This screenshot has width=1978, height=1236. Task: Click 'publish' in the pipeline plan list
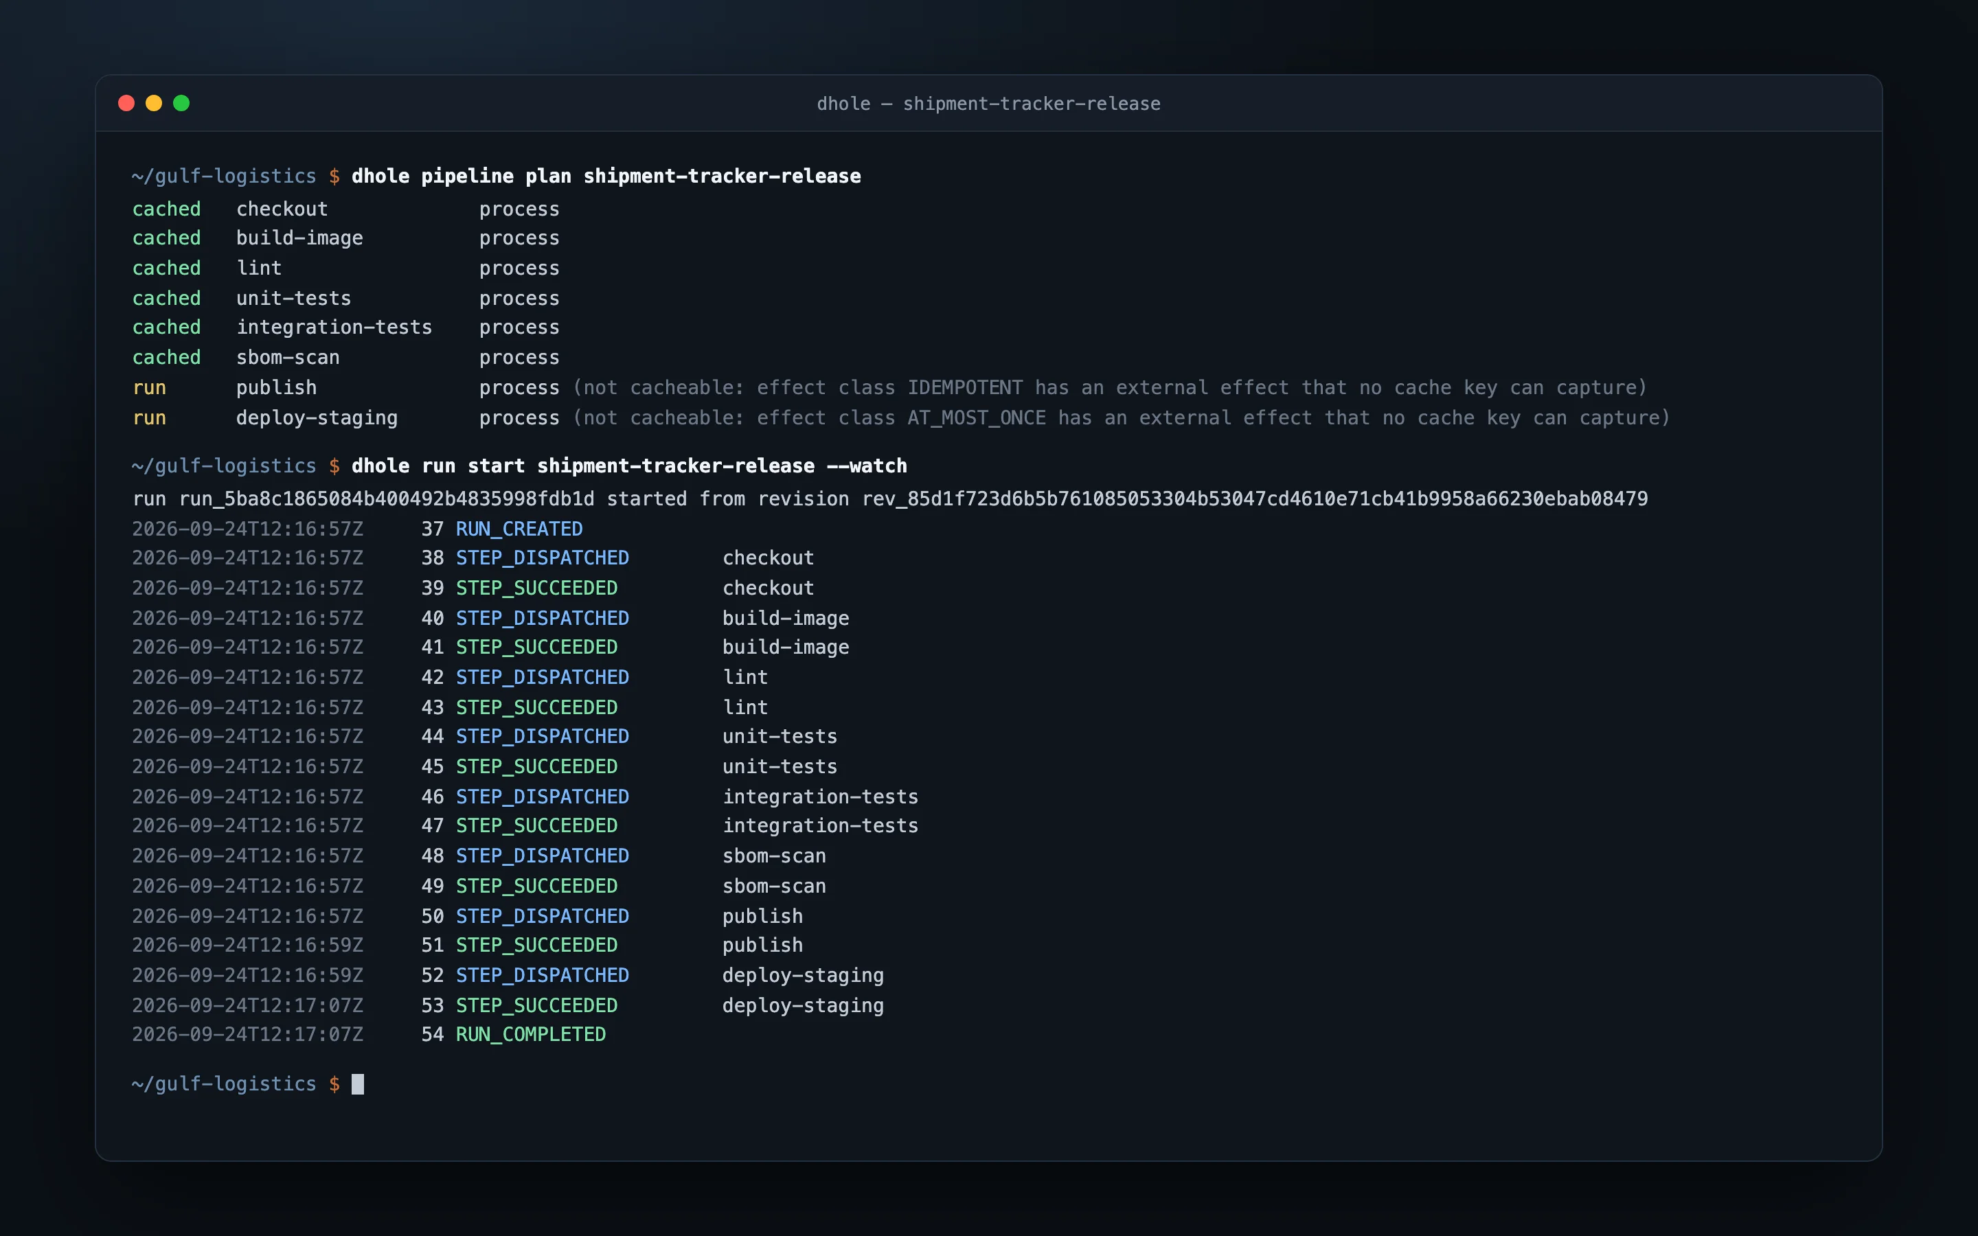(276, 387)
